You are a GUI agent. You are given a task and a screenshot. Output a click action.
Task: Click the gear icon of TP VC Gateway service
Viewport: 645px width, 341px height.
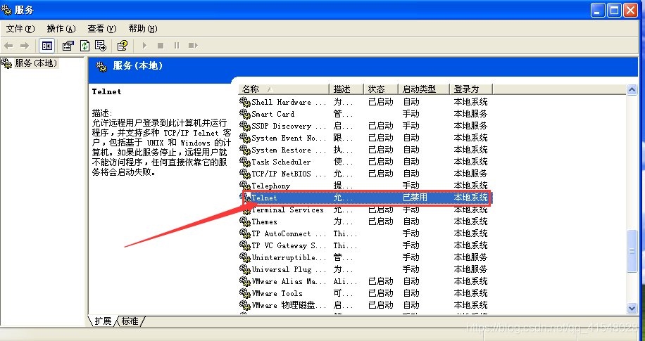pos(245,245)
